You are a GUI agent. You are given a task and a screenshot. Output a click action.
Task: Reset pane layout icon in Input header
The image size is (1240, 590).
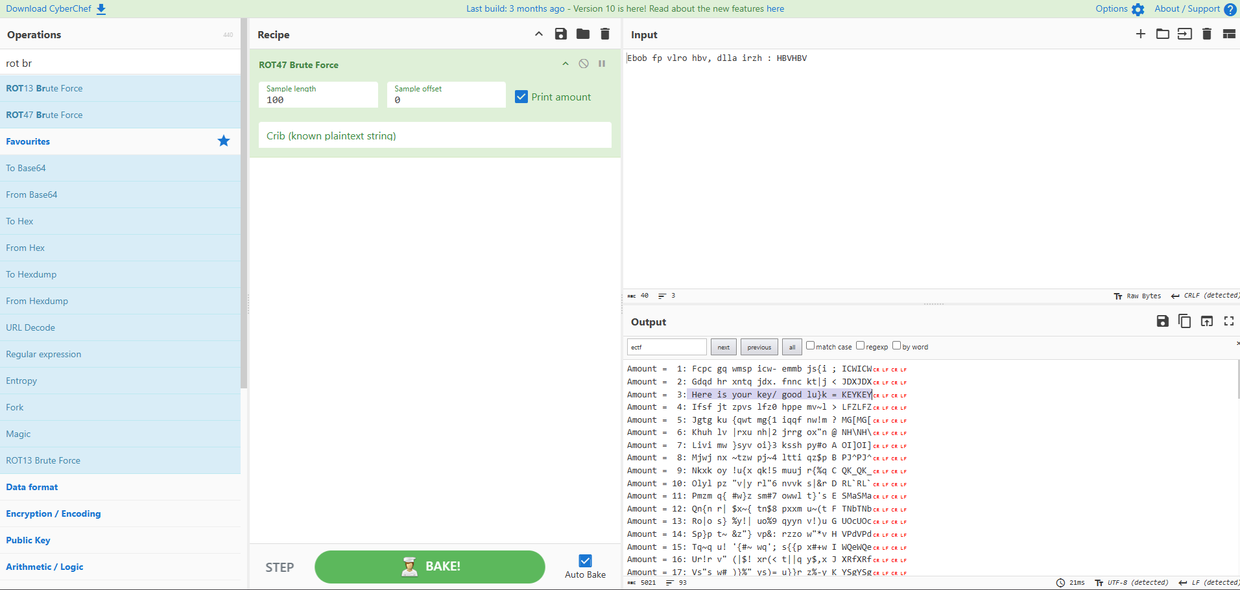(x=1229, y=34)
